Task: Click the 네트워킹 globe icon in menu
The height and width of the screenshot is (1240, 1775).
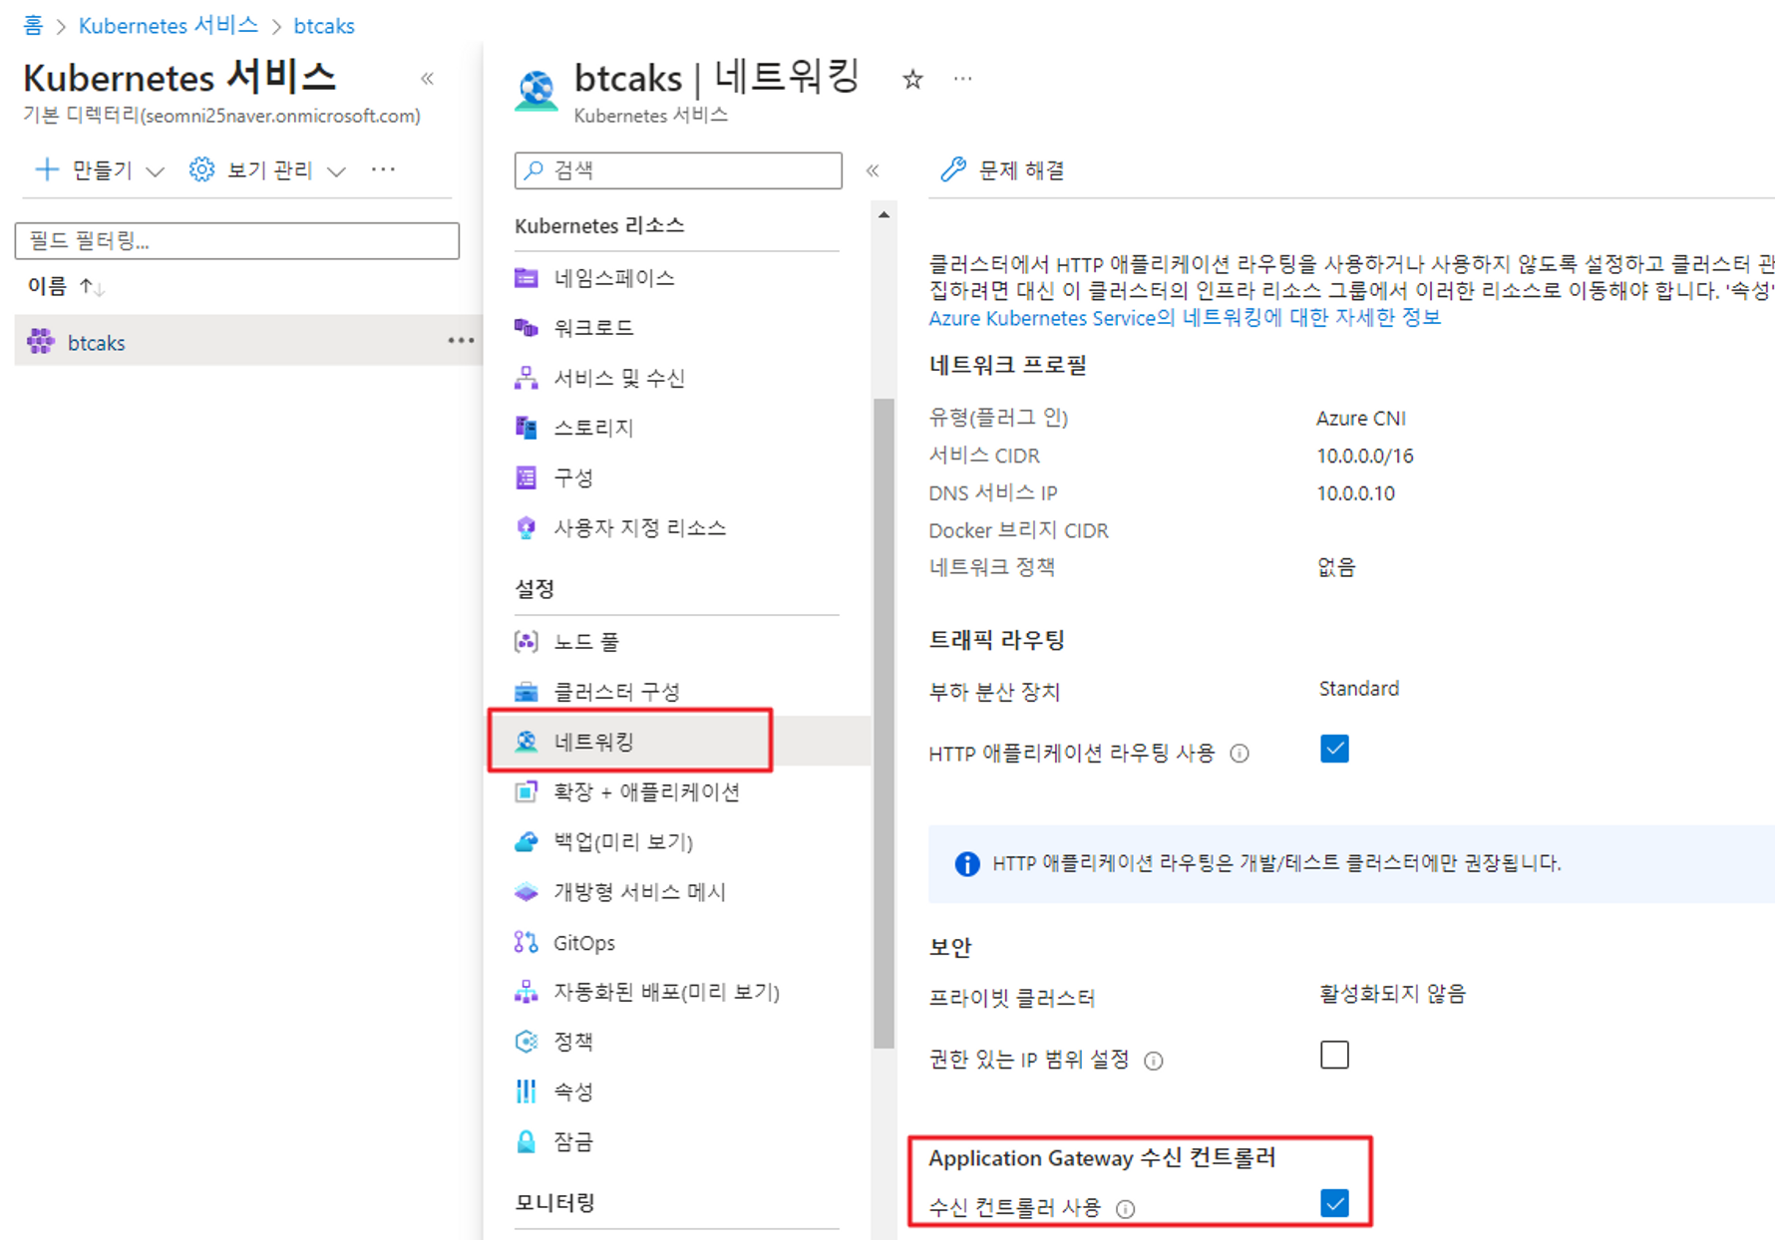Action: click(x=526, y=741)
